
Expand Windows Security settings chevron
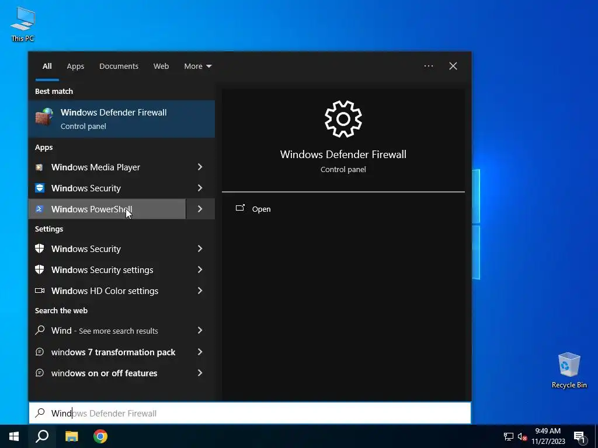200,269
